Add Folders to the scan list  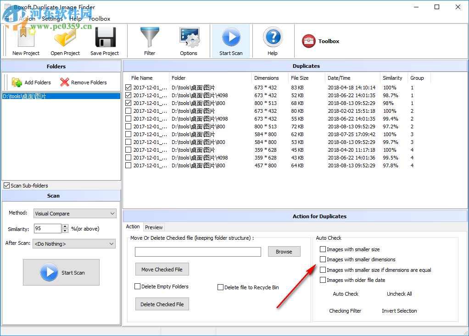tap(31, 83)
